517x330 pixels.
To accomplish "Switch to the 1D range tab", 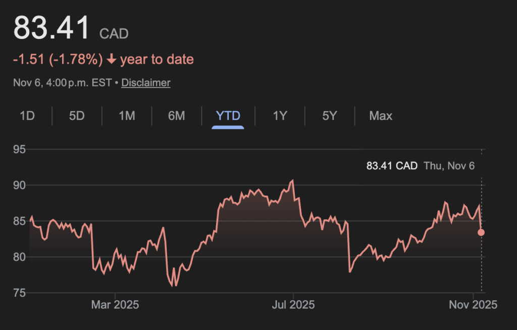I will pyautogui.click(x=27, y=116).
